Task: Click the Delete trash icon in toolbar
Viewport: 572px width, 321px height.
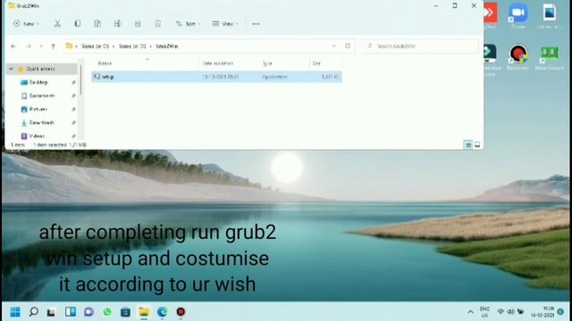Action: pos(157,24)
